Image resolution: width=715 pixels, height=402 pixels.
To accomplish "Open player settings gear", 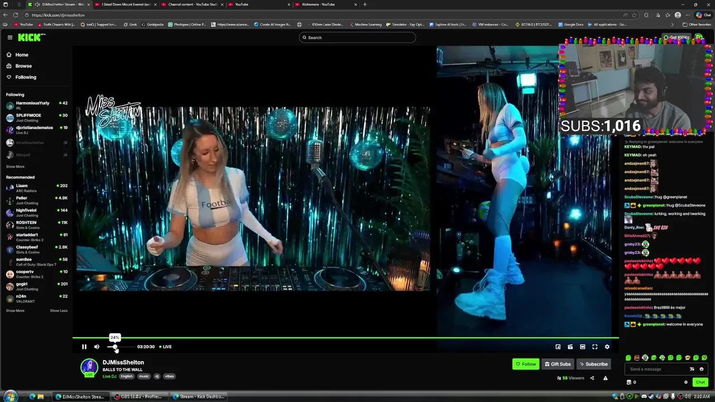I will pos(607,347).
